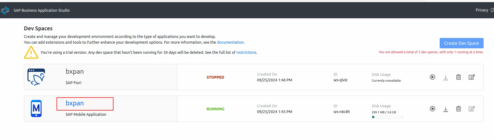The height and width of the screenshot is (139, 494).
Task: Click the 'SAP Fiori' type label
Action: 73,83
